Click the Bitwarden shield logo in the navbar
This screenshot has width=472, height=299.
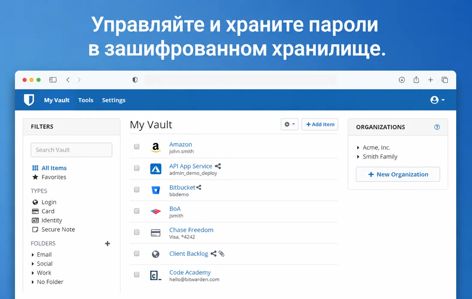(29, 100)
